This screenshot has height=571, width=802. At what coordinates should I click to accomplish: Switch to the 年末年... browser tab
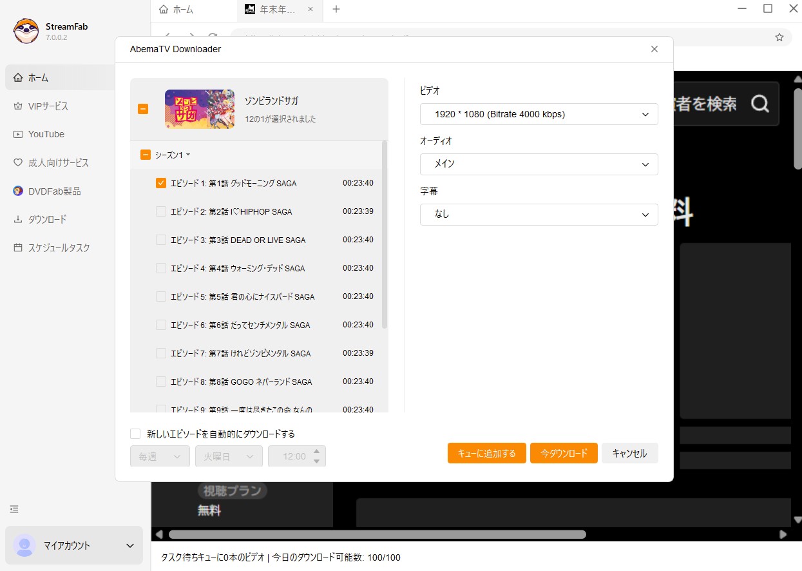coord(276,10)
